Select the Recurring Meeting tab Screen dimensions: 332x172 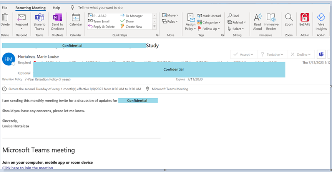(30, 8)
